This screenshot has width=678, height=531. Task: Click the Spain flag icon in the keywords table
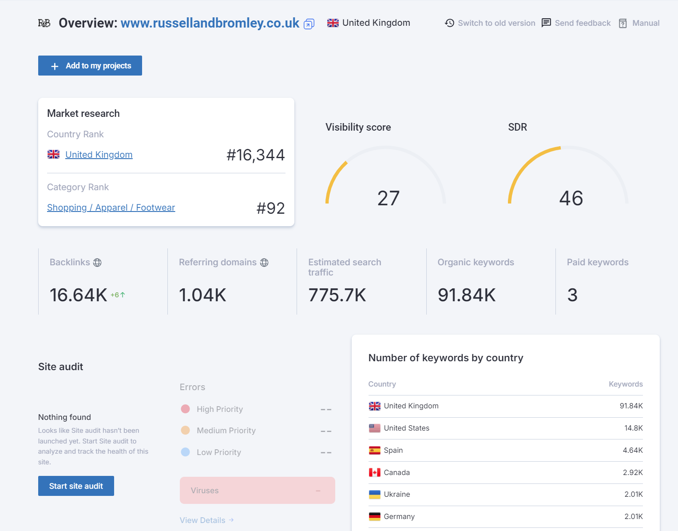(x=374, y=450)
